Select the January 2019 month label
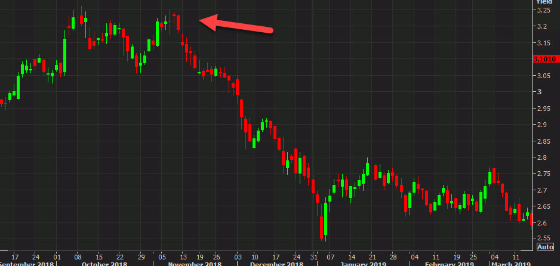 tap(363, 264)
